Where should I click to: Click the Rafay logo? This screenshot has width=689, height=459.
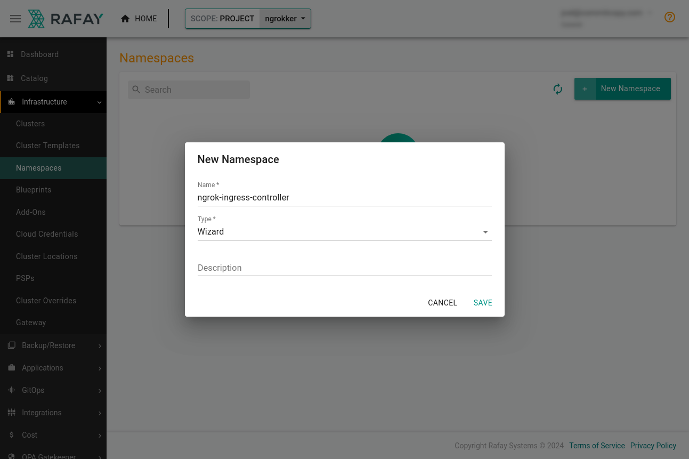tap(65, 18)
